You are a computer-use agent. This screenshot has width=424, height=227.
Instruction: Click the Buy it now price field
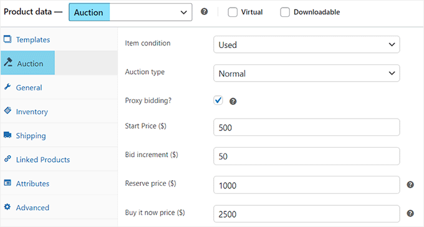point(306,214)
